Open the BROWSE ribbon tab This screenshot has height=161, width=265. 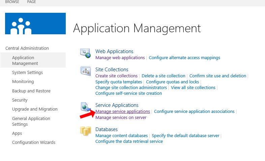[x=12, y=2]
